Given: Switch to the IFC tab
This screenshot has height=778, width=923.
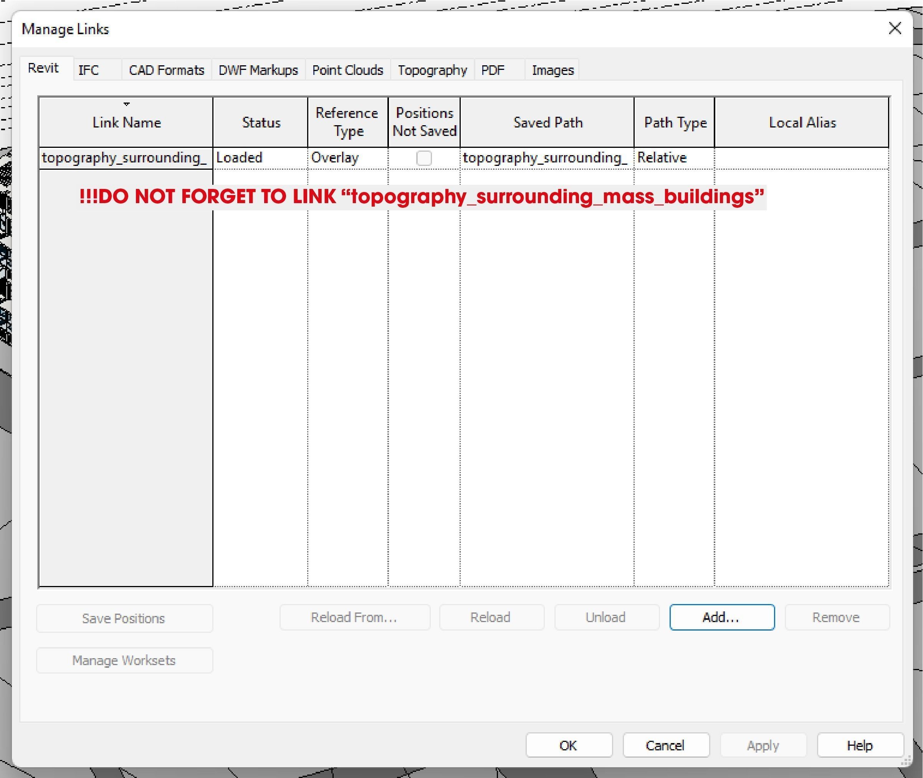Looking at the screenshot, I should tap(89, 70).
